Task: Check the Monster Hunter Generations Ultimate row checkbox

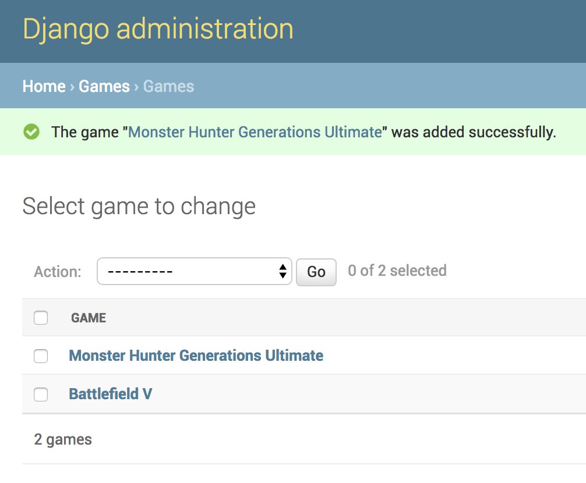Action: (x=41, y=356)
